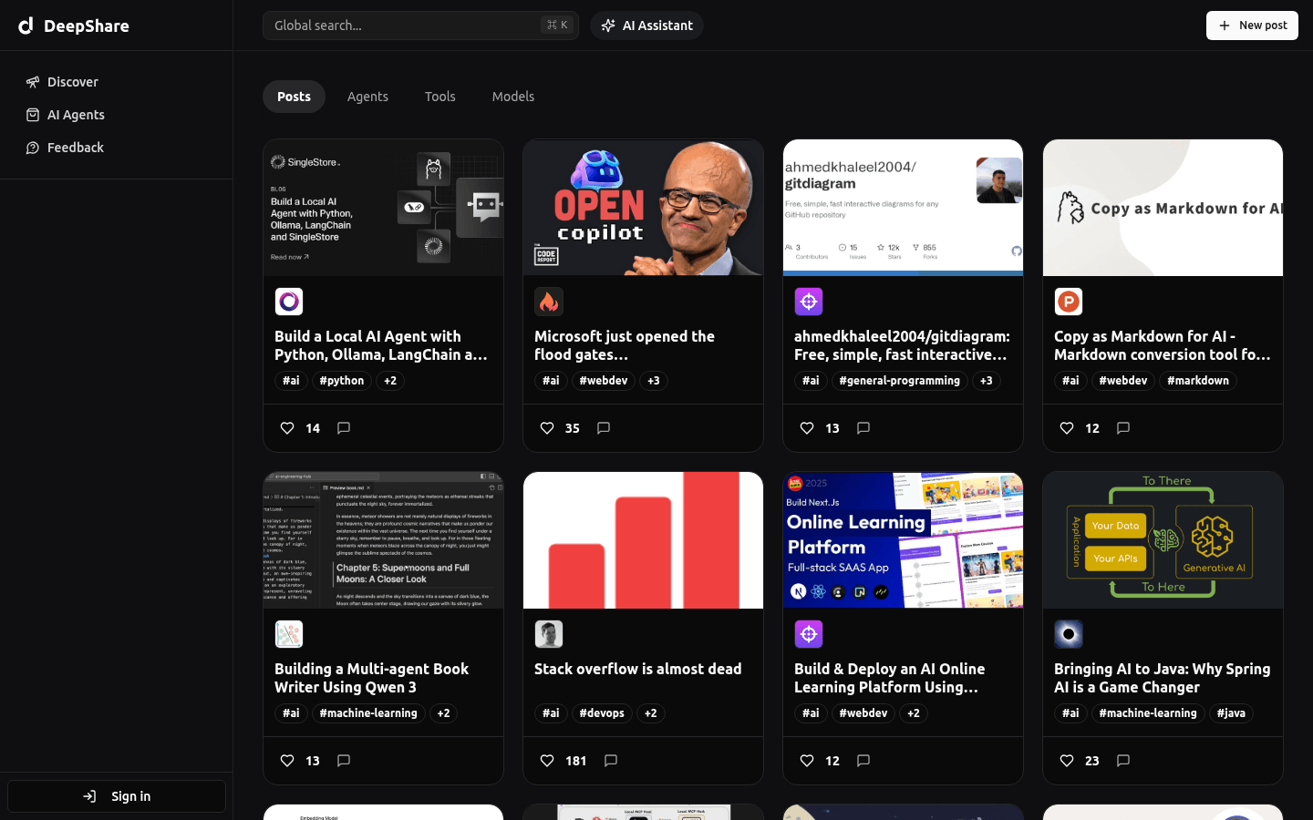
Task: Click purple source icon on gitdiagram post
Action: (809, 302)
